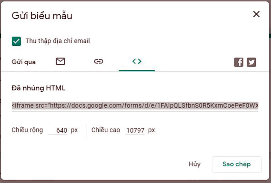Click the 'Chiều rộng' label
The width and height of the screenshot is (271, 183).
coord(27,130)
